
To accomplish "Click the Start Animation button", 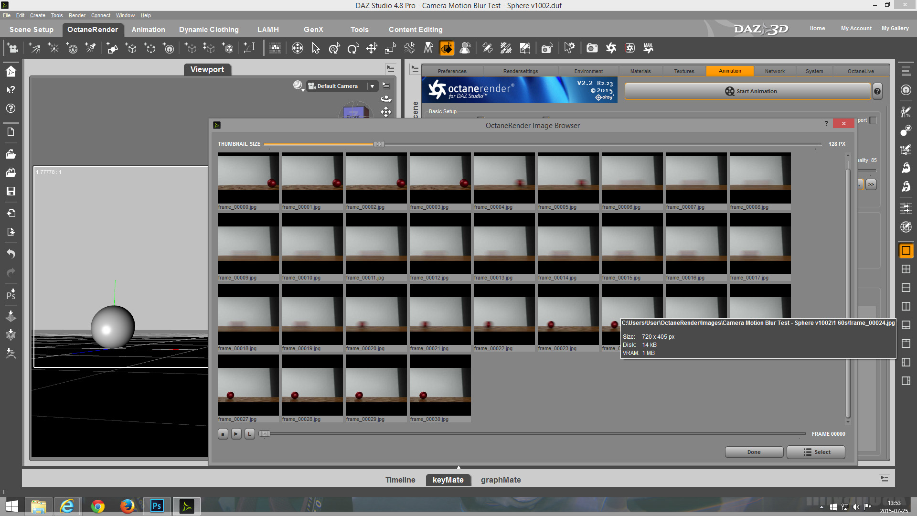I will click(747, 91).
